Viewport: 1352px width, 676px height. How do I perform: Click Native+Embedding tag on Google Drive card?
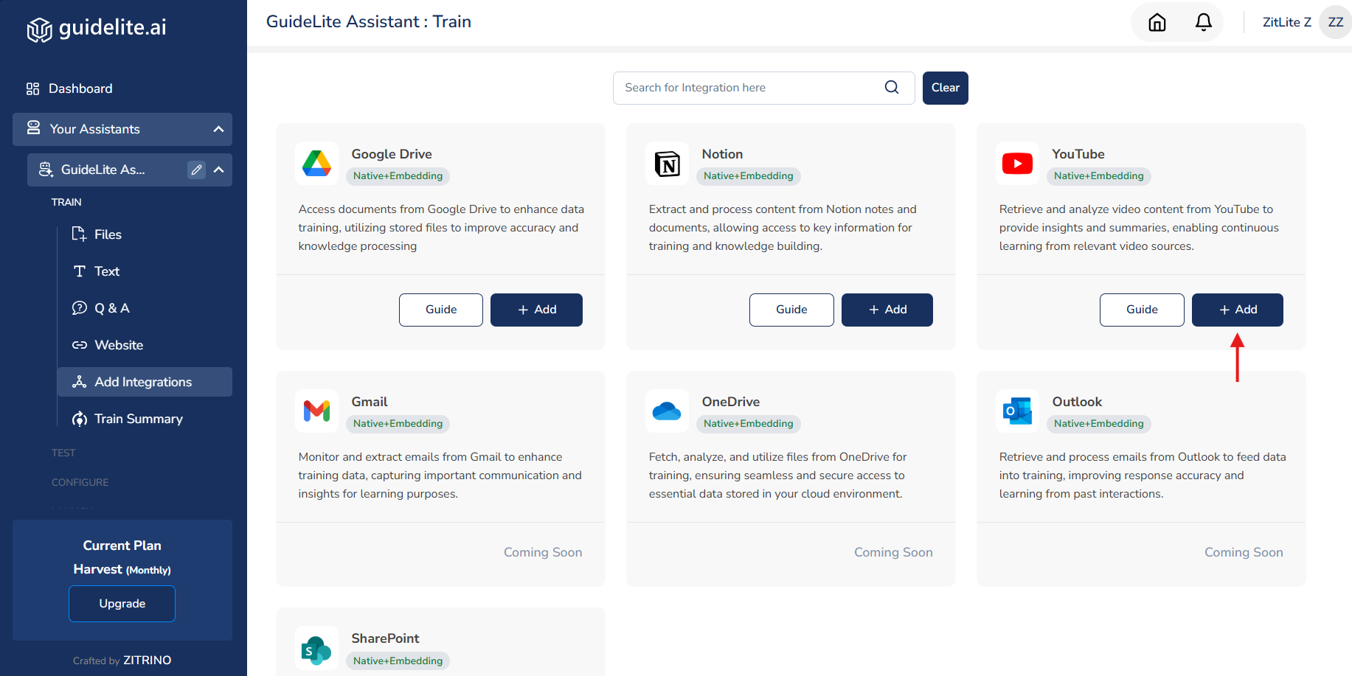398,176
